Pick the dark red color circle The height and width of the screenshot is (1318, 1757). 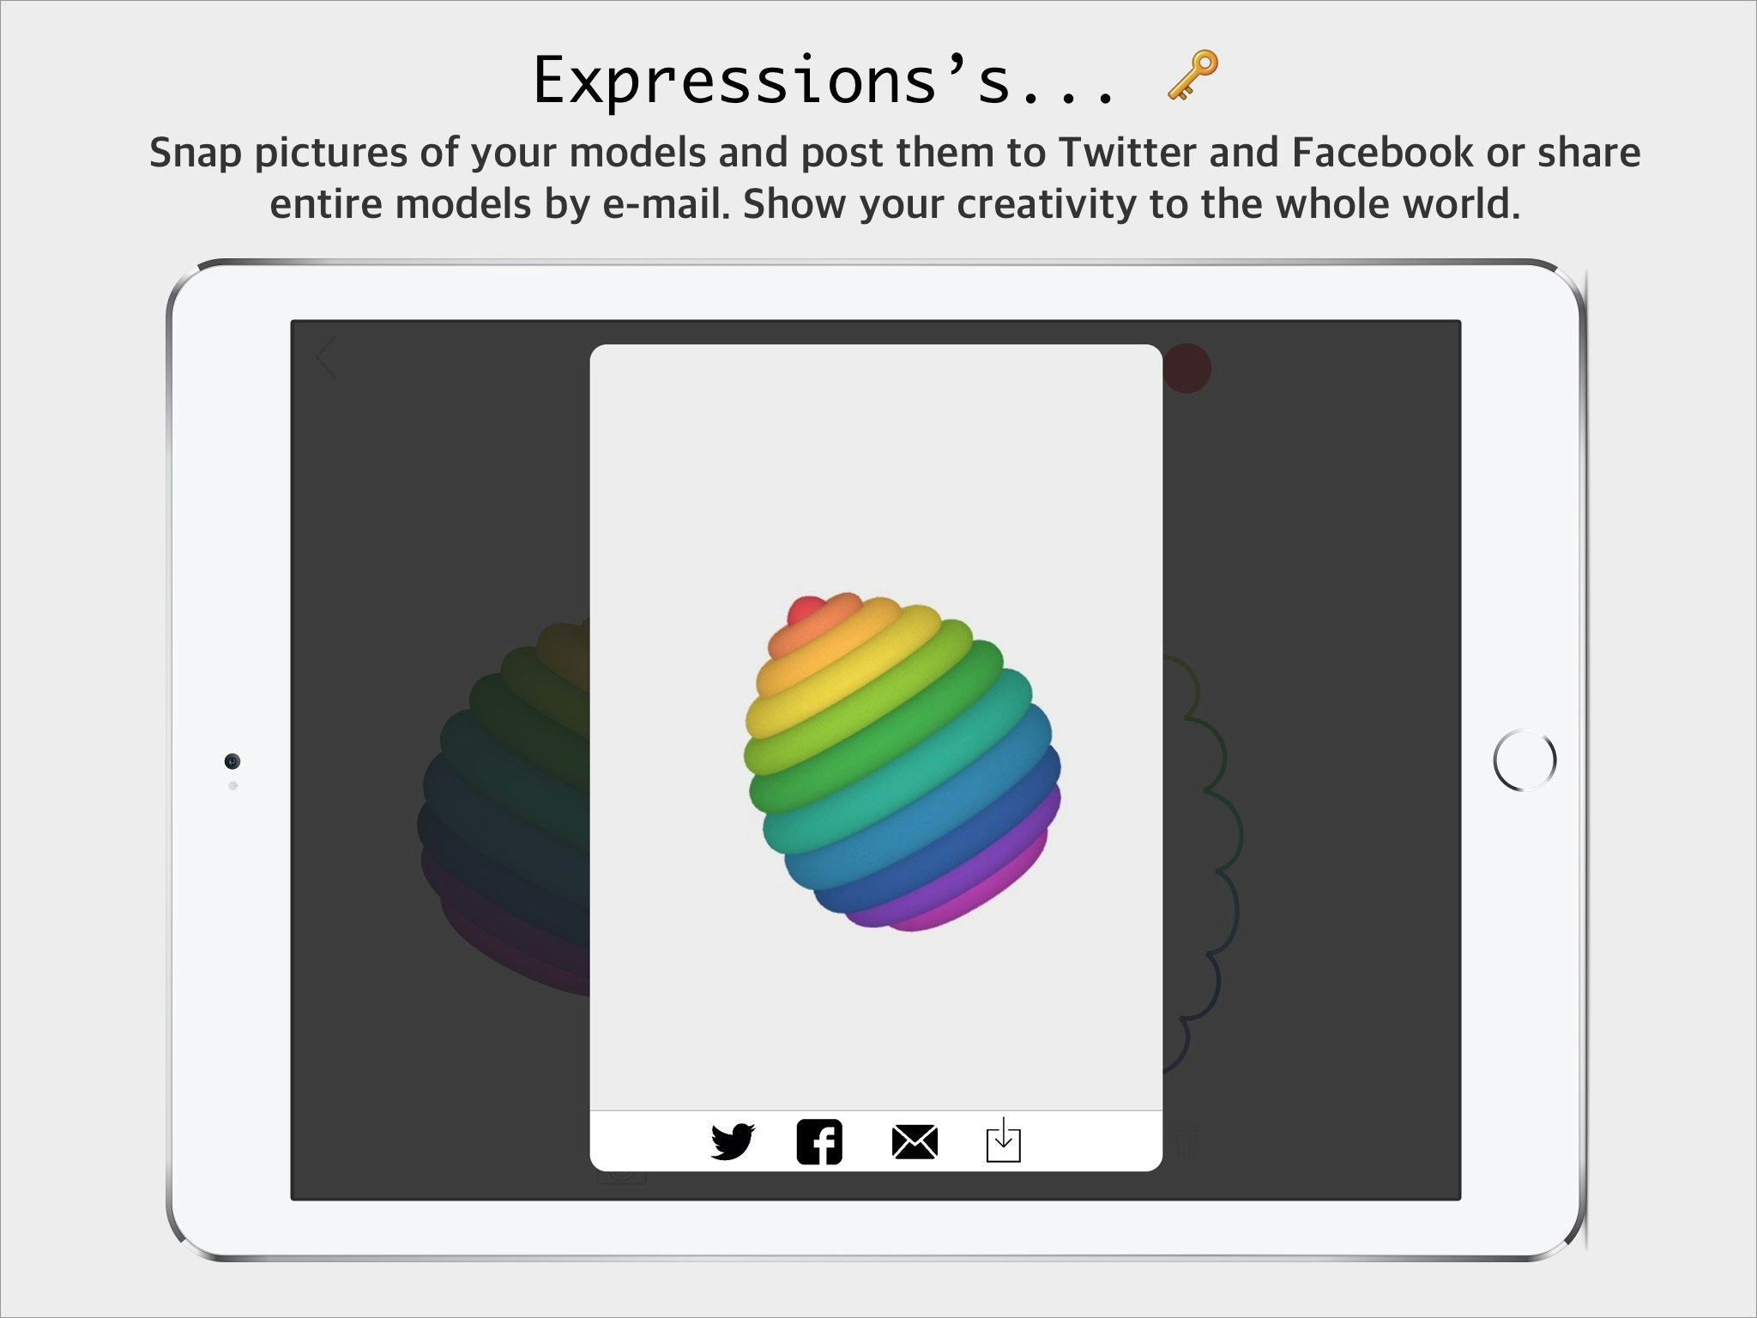click(x=1188, y=369)
